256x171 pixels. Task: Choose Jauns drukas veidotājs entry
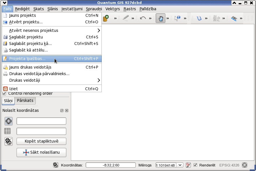point(52,67)
